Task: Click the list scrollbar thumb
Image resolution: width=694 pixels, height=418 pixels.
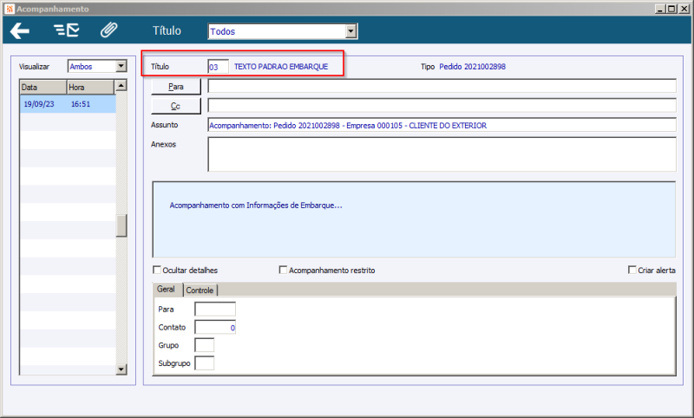Action: coord(121,225)
